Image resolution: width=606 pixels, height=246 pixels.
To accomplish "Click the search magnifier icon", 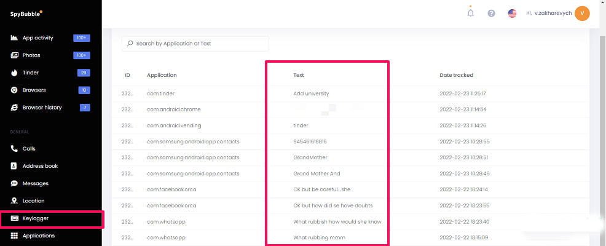I will pos(130,44).
